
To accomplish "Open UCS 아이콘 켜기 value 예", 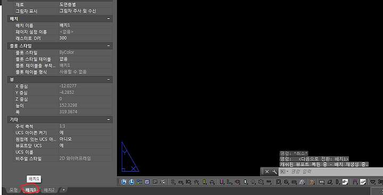I will [x=85, y=133].
